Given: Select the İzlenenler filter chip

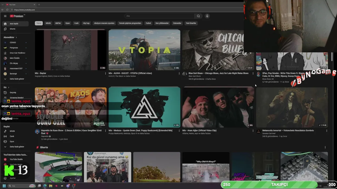Looking at the screenshot, I should 177,23.
